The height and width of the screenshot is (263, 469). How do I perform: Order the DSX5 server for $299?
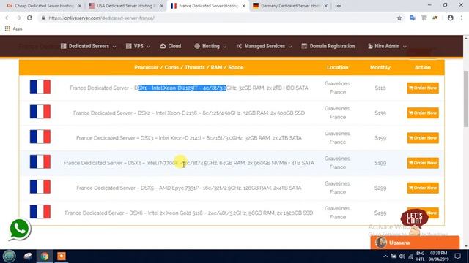423,188
